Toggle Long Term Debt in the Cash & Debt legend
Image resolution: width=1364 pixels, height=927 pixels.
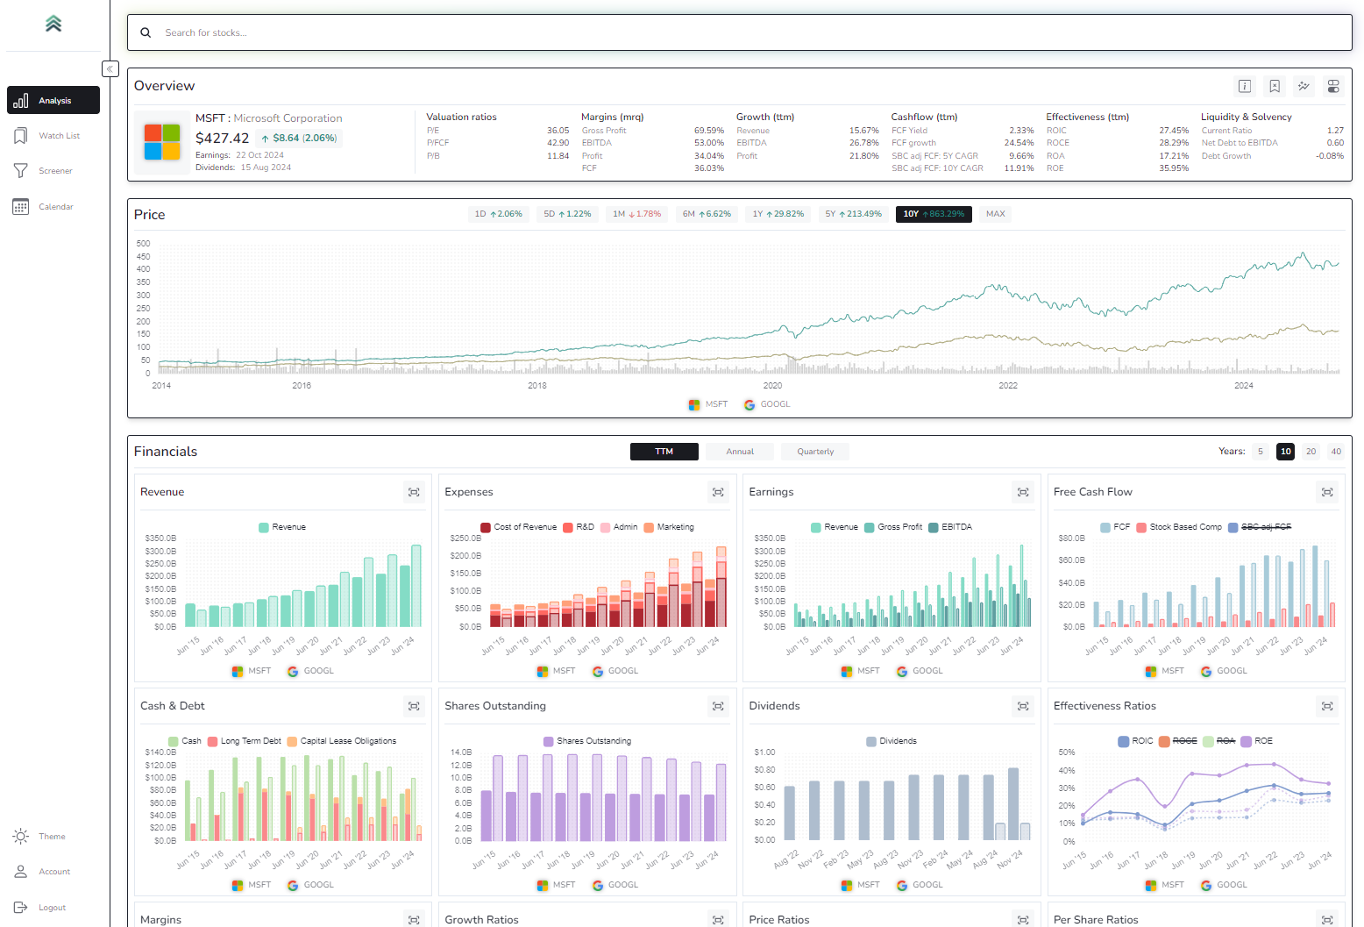click(245, 741)
